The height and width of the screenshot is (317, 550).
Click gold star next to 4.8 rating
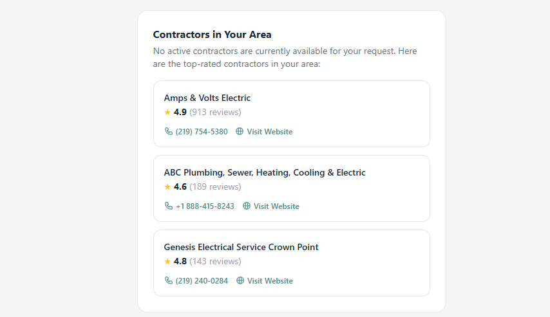click(167, 261)
